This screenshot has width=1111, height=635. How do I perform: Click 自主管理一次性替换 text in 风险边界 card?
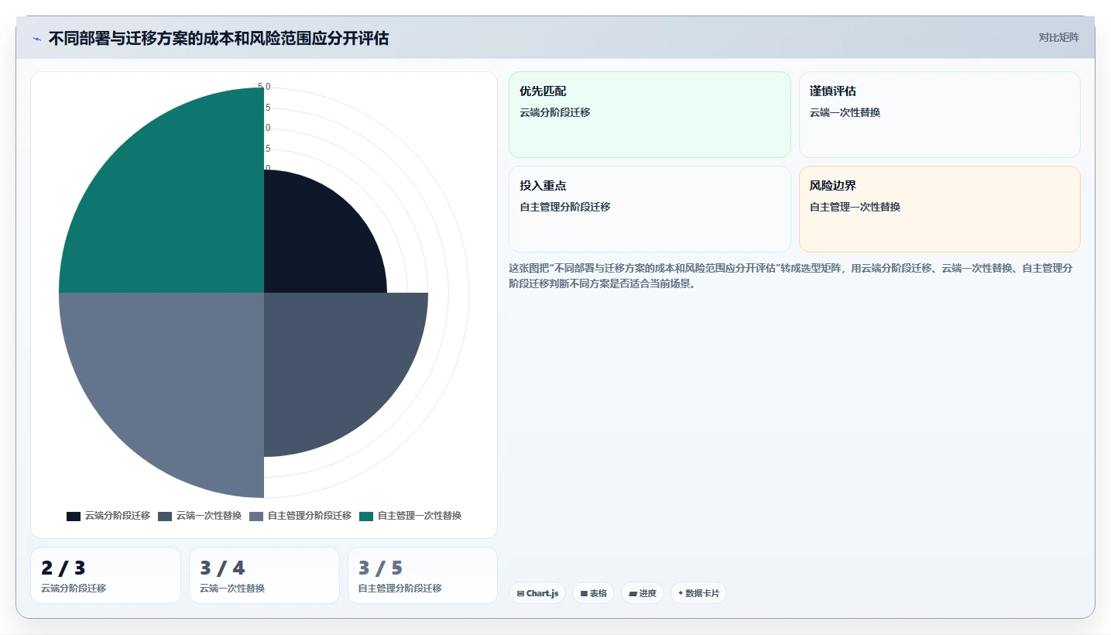click(855, 207)
